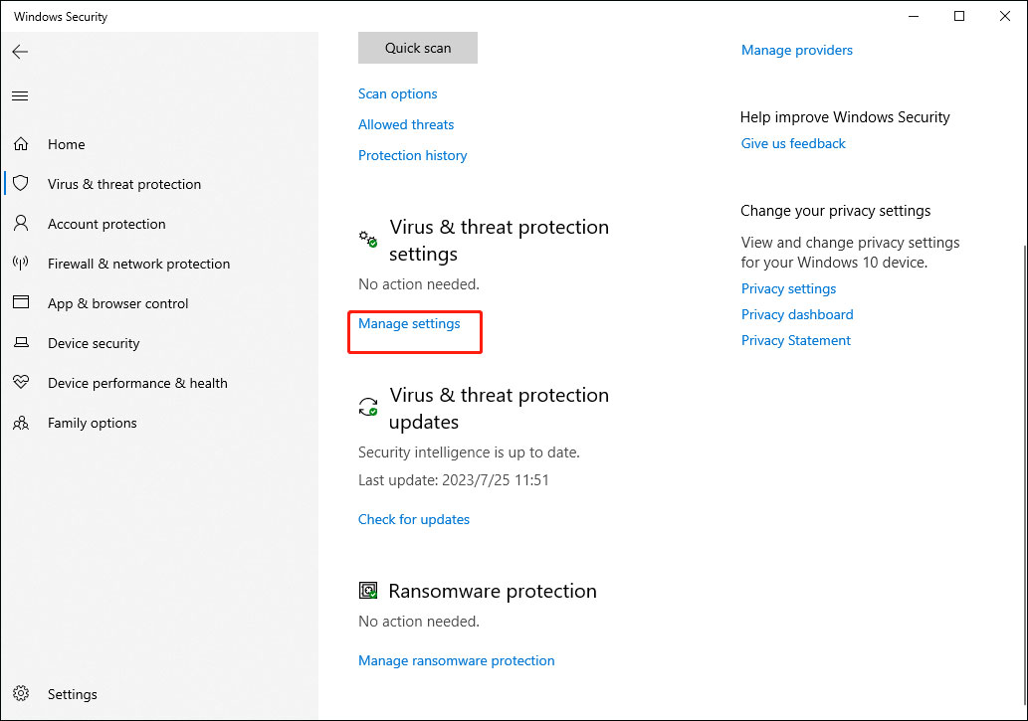Click the Ransomware protection section icon
Image resolution: width=1028 pixels, height=721 pixels.
[367, 590]
